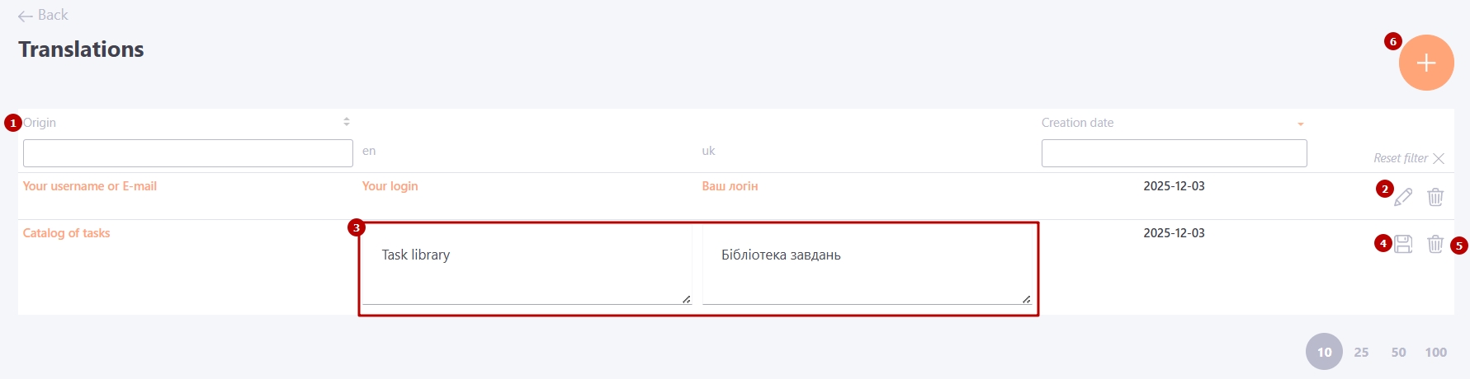Focus the Creation date filter field
Image resolution: width=1470 pixels, height=379 pixels.
pos(1174,153)
